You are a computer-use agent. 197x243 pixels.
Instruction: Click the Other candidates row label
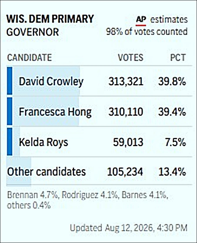point(46,172)
